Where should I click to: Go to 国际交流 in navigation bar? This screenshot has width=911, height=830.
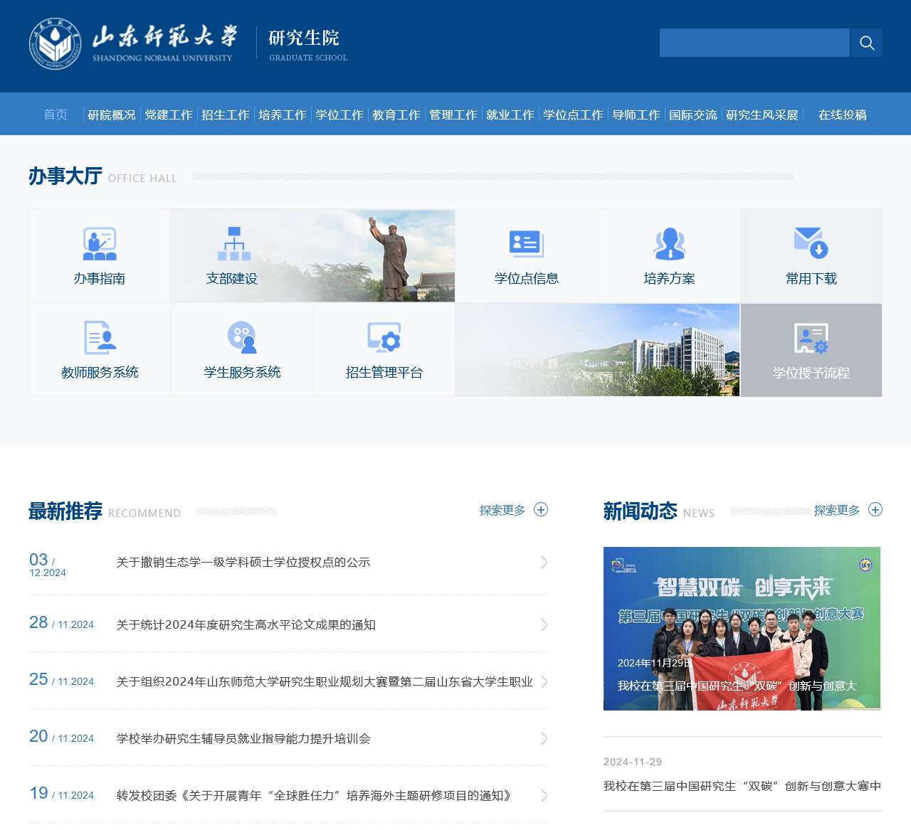tap(693, 115)
